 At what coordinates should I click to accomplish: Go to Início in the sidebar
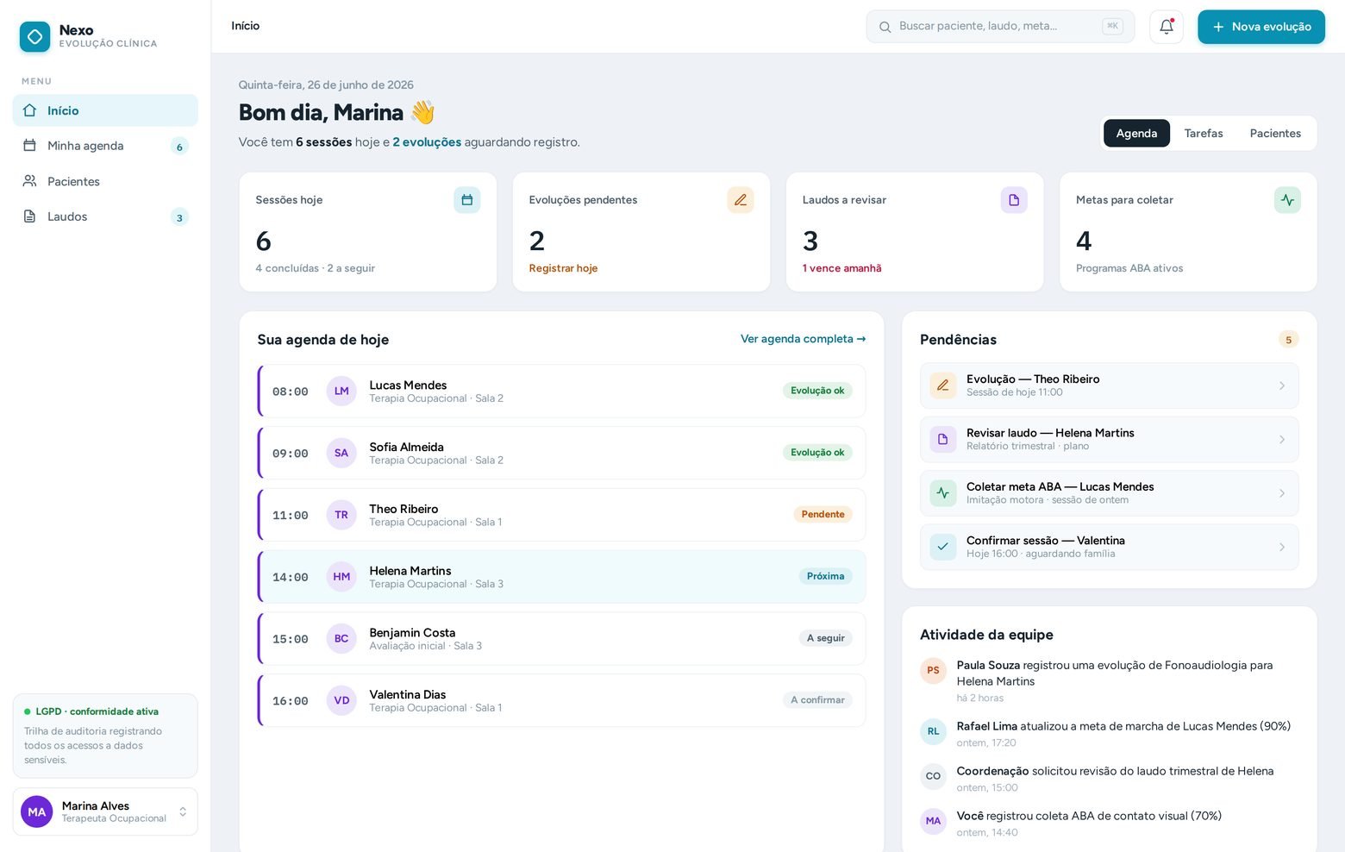[x=105, y=110]
